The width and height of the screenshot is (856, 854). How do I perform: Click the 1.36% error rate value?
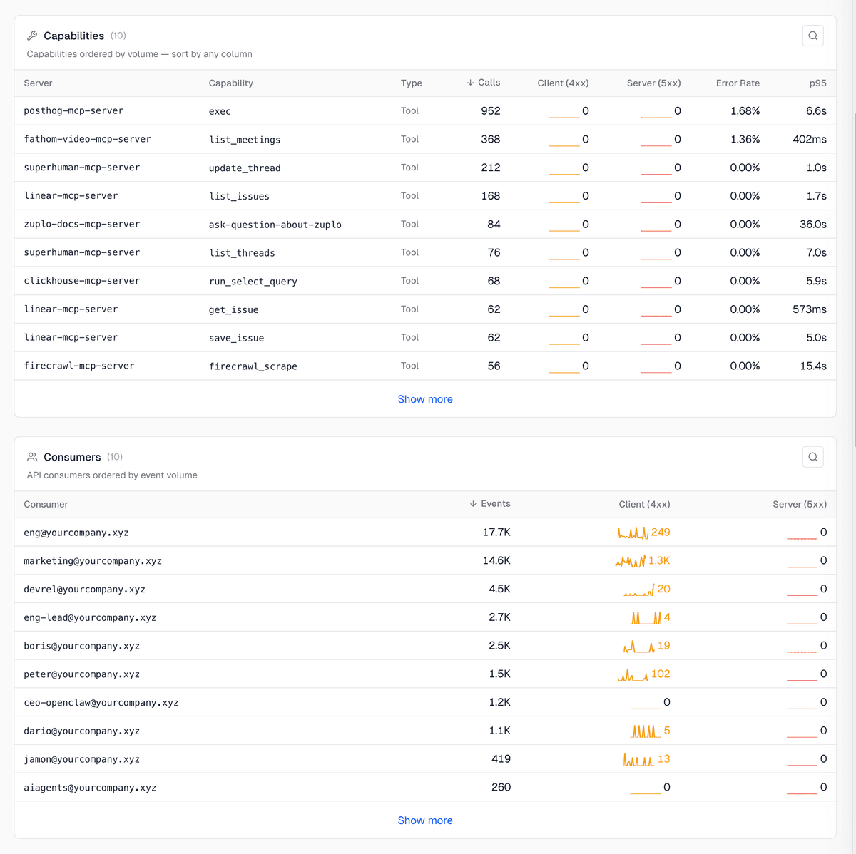tap(745, 140)
